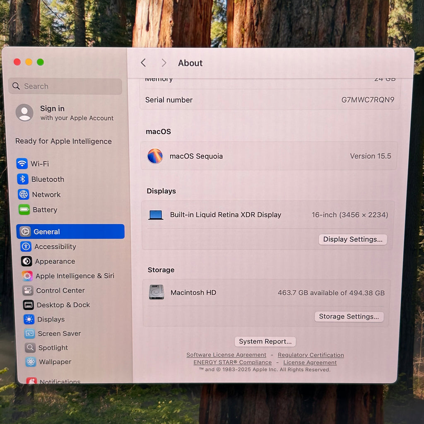Click the Search field
This screenshot has height=424, width=424.
(x=65, y=86)
